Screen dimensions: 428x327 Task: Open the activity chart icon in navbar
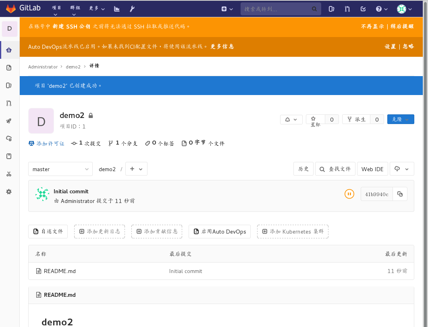tap(117, 9)
